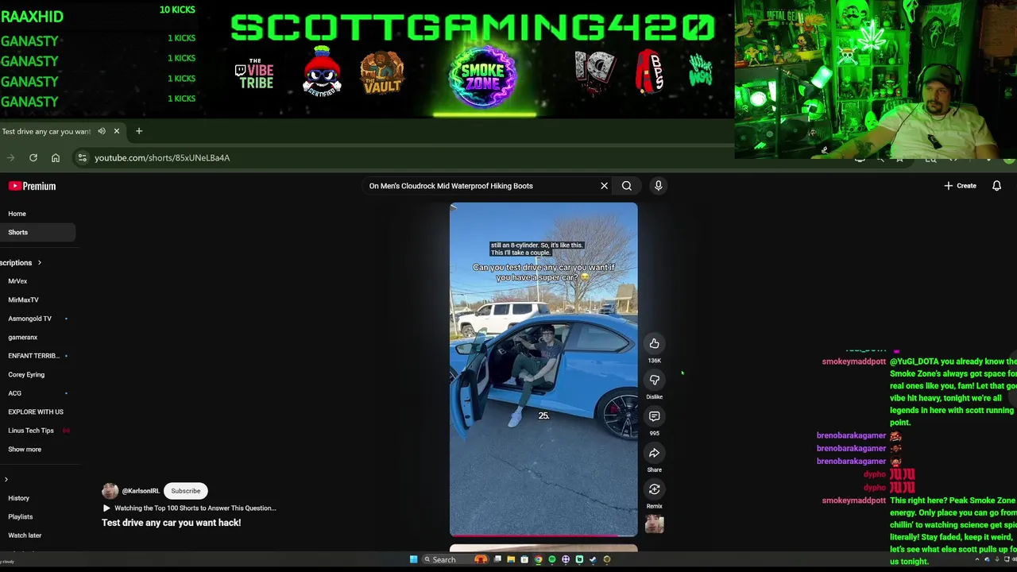Screen dimensions: 1017x572
Task: Open File Explorer from the taskbar
Action: 511,559
